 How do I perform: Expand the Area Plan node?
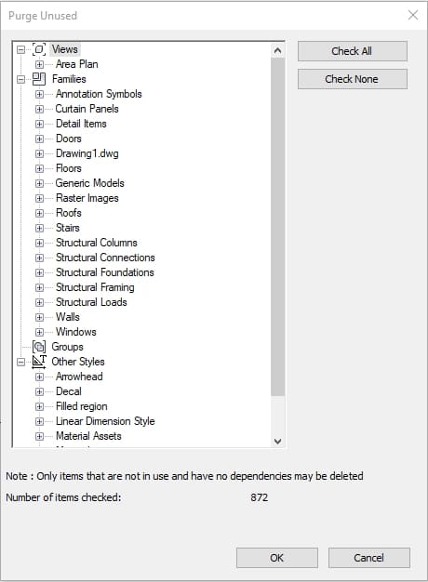point(39,64)
